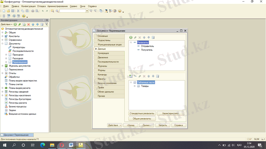266x149 pixels.
Task: Expand the Товары tabular section node
Action: coord(134,86)
